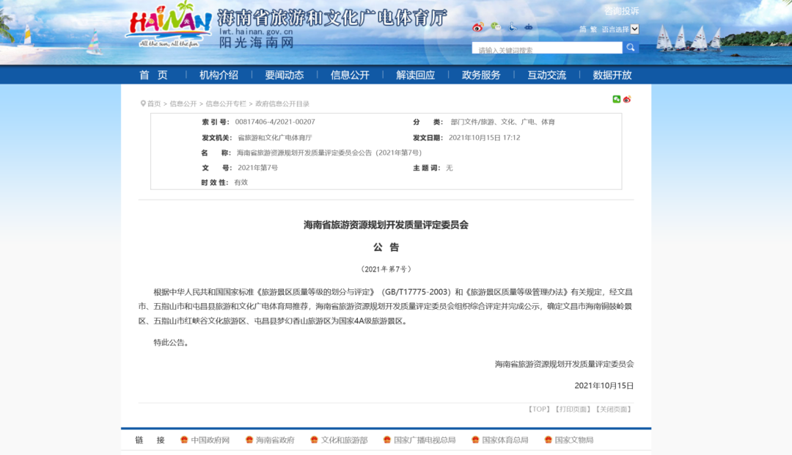
Task: Click the search magnifier button
Action: click(x=631, y=47)
